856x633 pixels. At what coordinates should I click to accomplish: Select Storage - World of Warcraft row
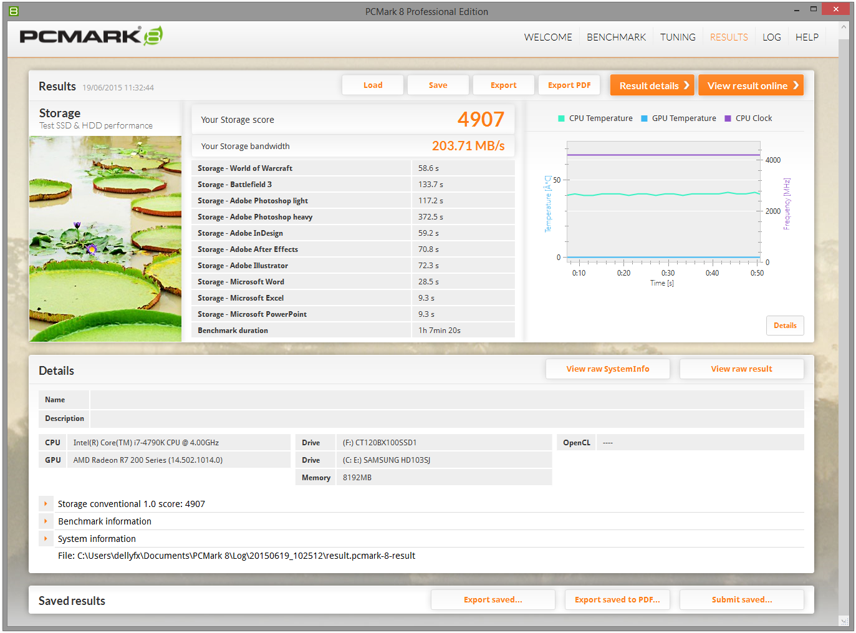click(353, 168)
